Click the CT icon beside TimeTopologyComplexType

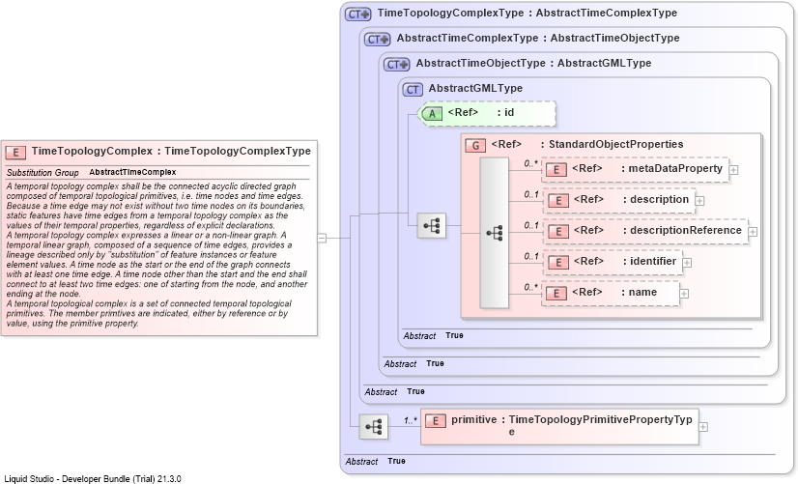click(x=358, y=14)
